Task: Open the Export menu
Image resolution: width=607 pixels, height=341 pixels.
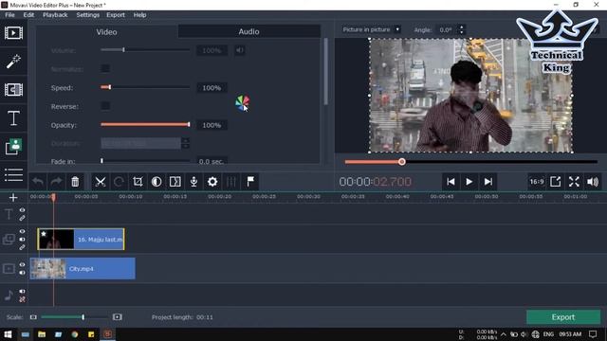Action: point(116,15)
